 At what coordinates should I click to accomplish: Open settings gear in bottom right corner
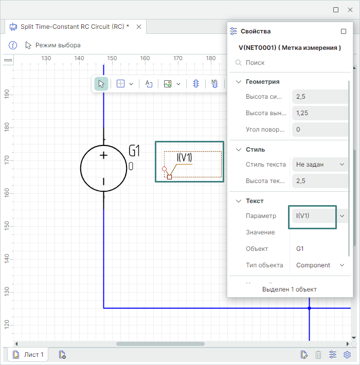(x=347, y=355)
